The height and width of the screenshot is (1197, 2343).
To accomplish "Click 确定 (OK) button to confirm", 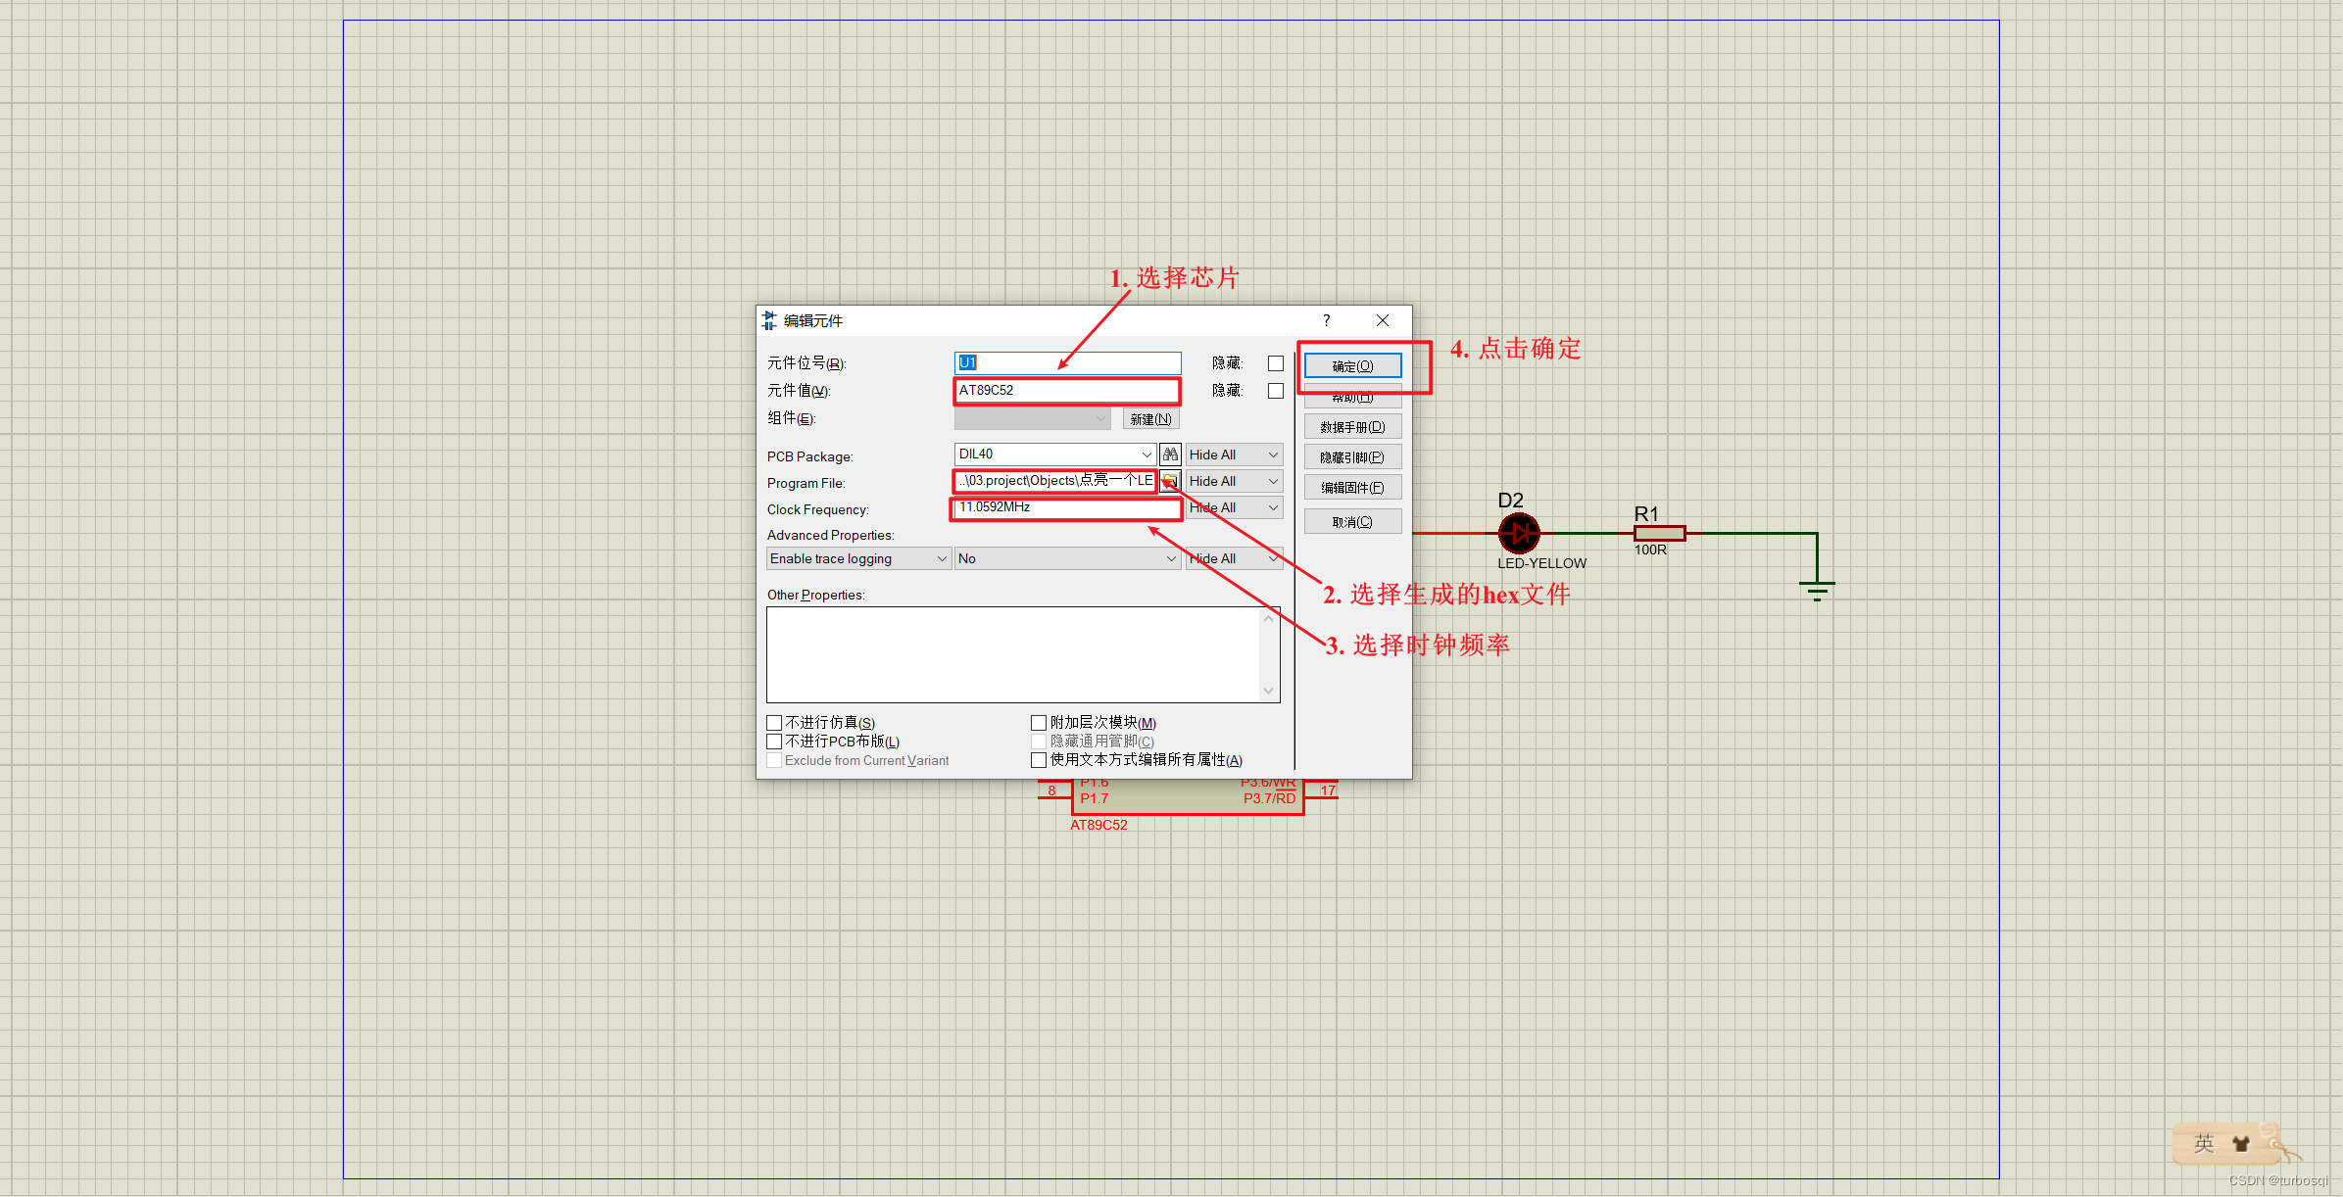I will click(1351, 365).
